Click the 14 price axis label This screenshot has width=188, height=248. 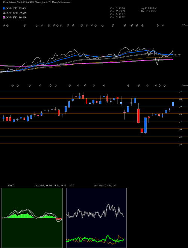click(x=180, y=144)
